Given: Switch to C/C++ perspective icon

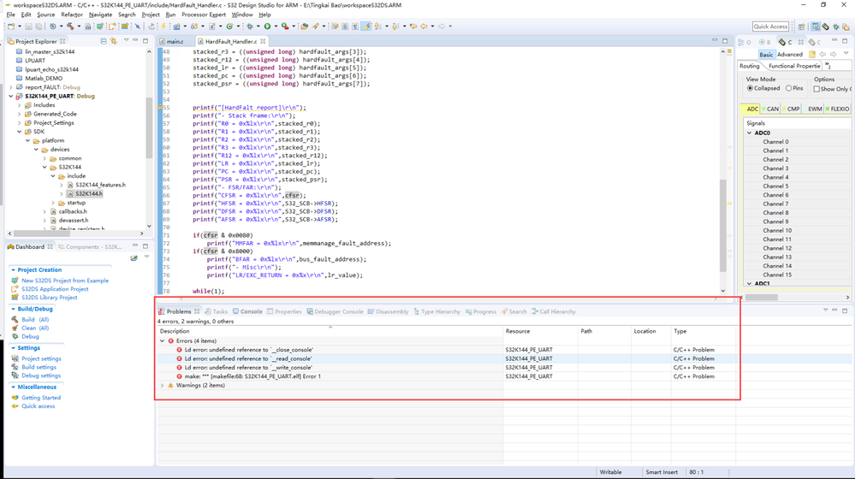Looking at the screenshot, I should click(x=816, y=27).
